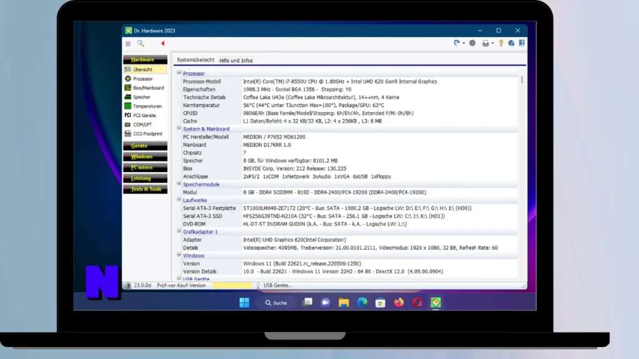Click the globe update icon

pos(511,43)
